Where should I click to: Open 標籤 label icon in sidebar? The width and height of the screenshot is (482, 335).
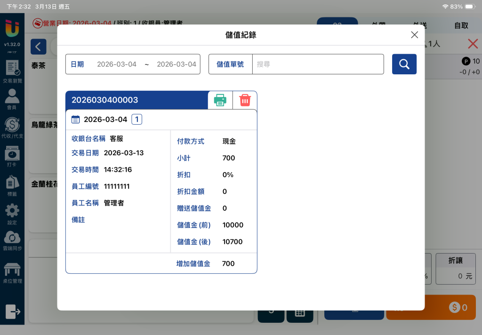coord(12,186)
